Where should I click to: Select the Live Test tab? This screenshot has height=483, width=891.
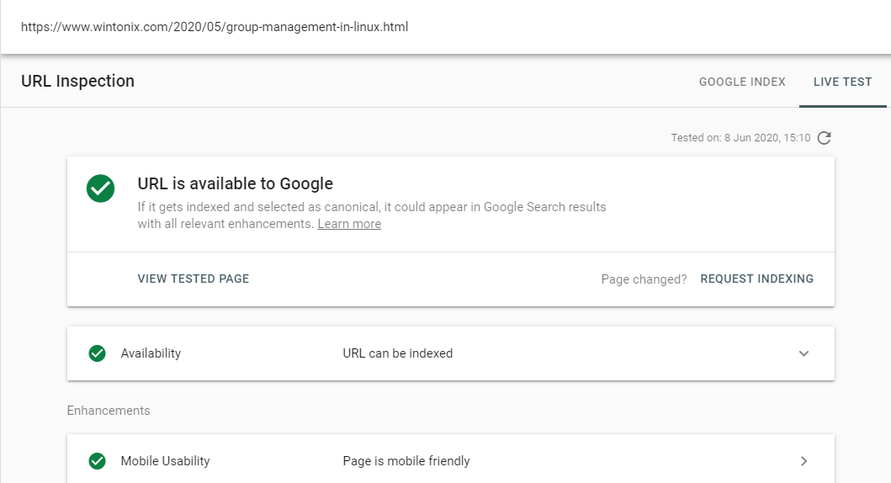pos(842,82)
